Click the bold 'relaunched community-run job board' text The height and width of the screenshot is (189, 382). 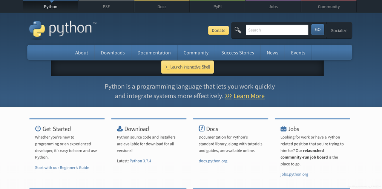pos(304,154)
